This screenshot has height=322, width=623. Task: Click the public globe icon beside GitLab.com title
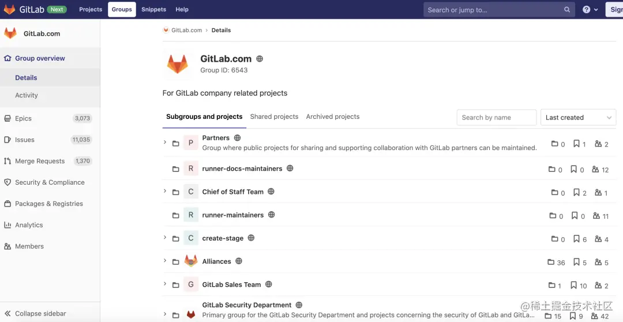coord(260,59)
